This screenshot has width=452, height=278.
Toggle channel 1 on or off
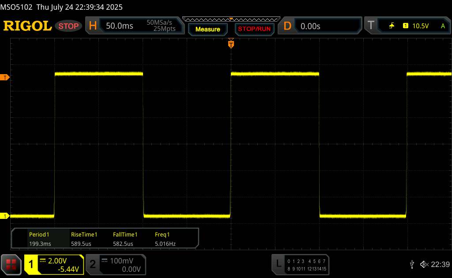pyautogui.click(x=32, y=264)
